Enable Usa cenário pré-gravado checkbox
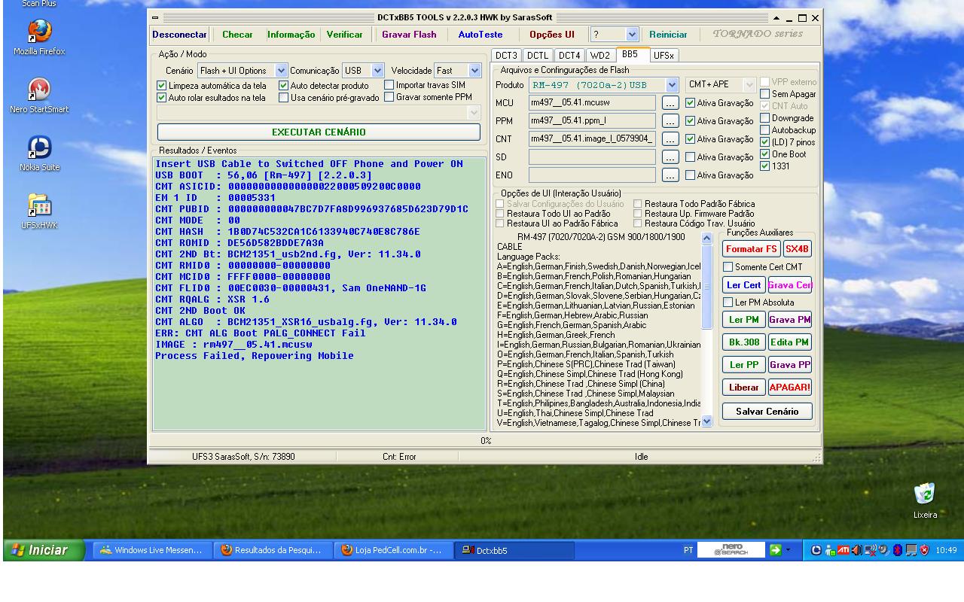The image size is (964, 602). [284, 98]
